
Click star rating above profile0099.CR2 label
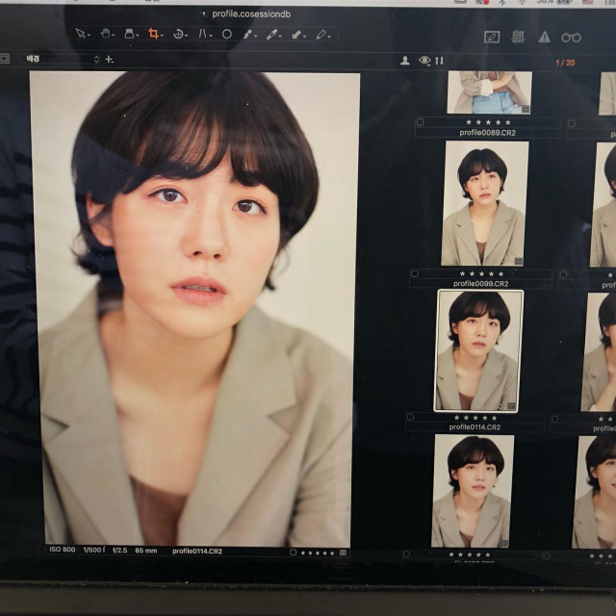[481, 273]
